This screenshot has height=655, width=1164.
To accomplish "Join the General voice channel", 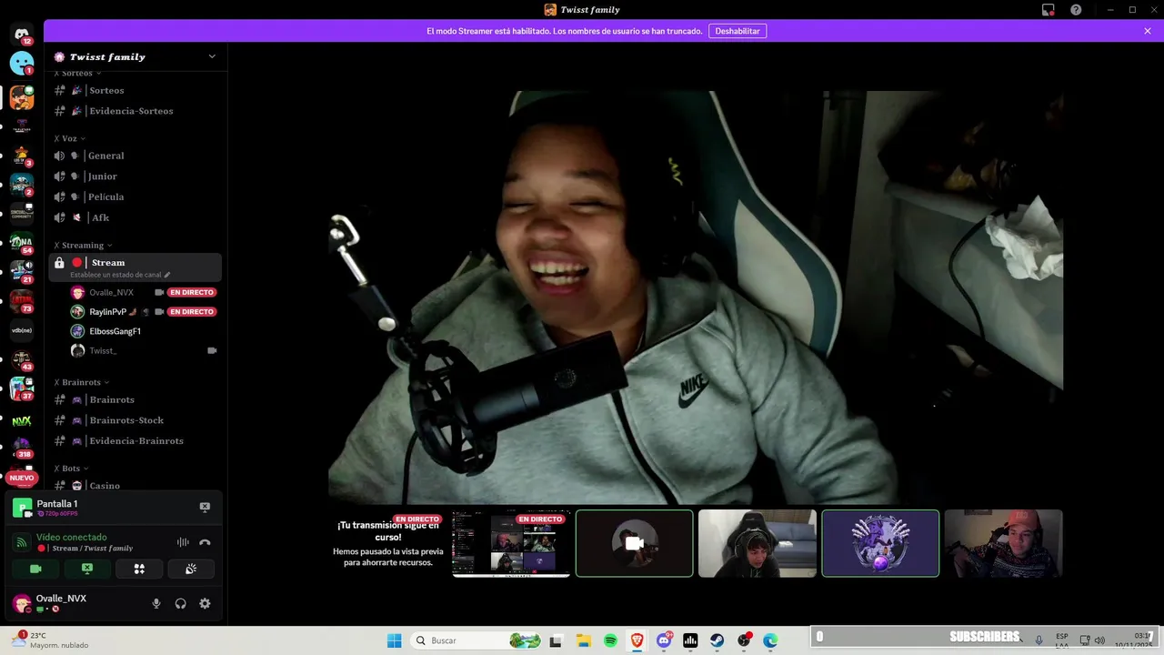I will coord(135,156).
